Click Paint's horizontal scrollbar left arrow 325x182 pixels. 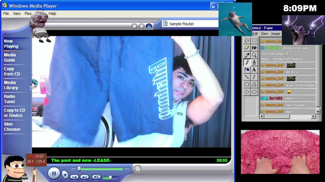tap(262, 117)
